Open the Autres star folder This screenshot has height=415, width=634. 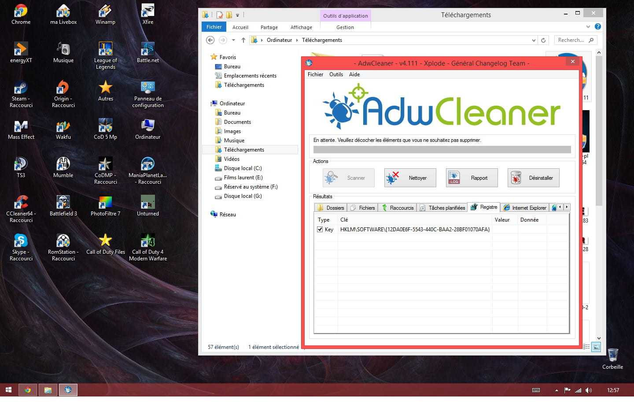pyautogui.click(x=105, y=90)
